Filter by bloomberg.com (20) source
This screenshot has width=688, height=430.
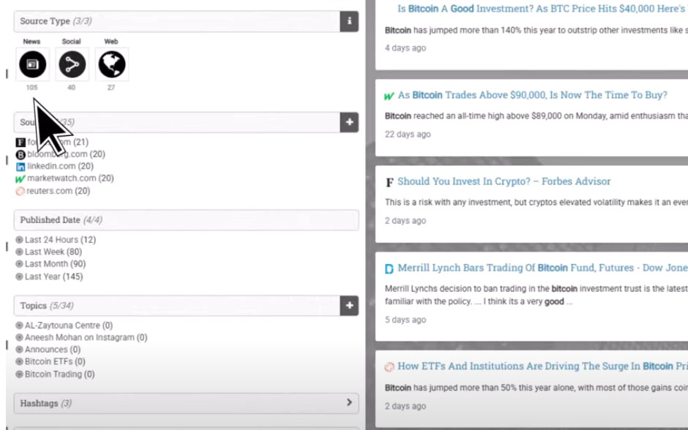[x=66, y=154]
